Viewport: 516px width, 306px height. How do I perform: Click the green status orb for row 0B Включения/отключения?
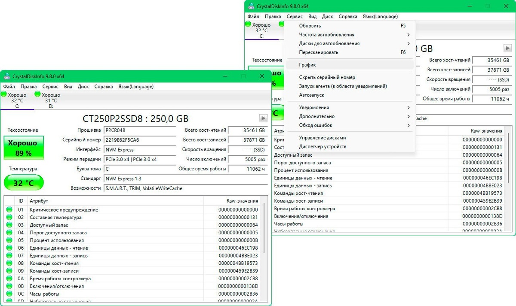(x=9, y=286)
